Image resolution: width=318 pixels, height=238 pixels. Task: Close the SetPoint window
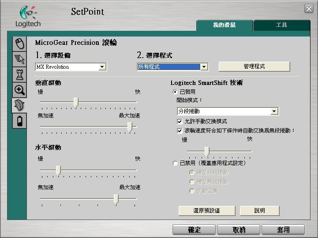click(x=309, y=9)
